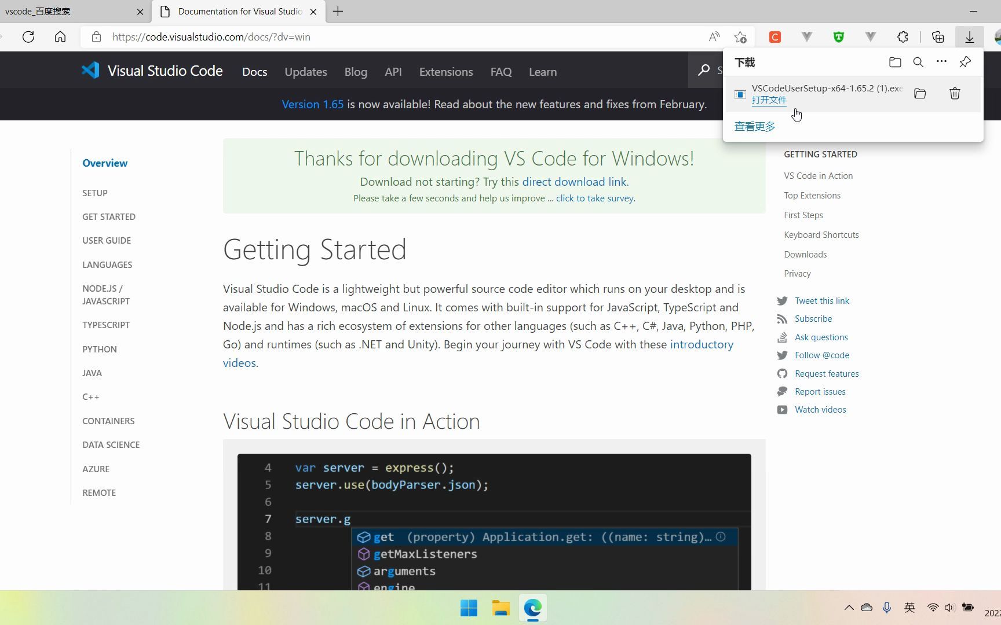1001x625 pixels.
Task: Click the Edge icon in taskbar
Action: point(532,608)
